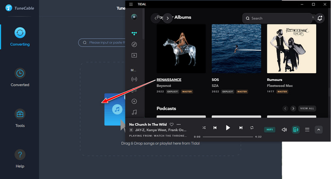Open the SZA artist link

215,86
